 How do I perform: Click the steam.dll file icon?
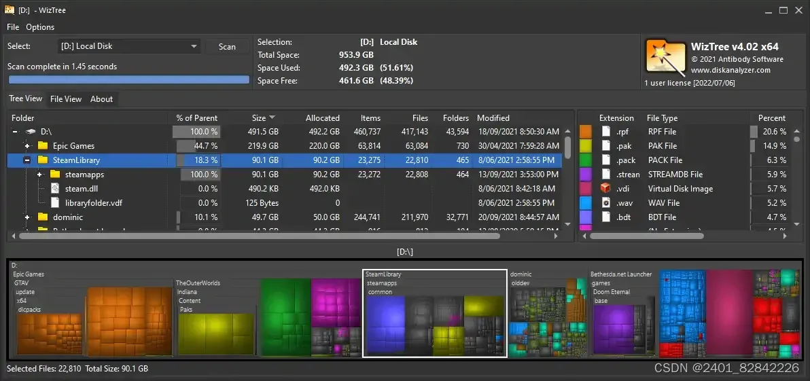click(55, 189)
